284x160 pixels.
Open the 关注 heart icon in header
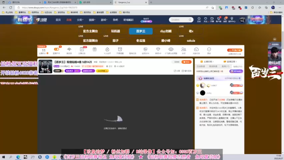tap(206, 19)
